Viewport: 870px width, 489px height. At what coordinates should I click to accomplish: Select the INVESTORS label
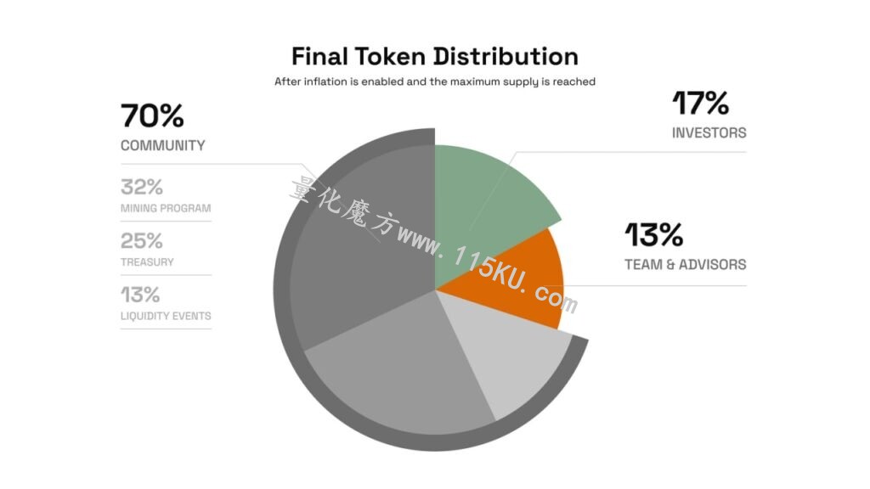point(709,133)
